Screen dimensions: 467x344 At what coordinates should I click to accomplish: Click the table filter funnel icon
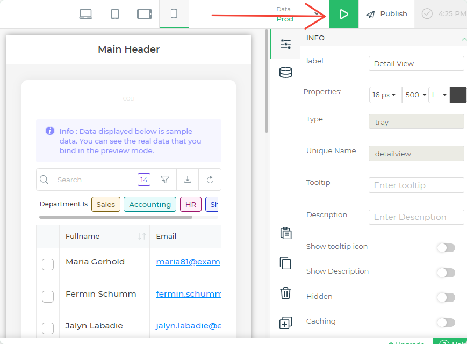coord(166,180)
